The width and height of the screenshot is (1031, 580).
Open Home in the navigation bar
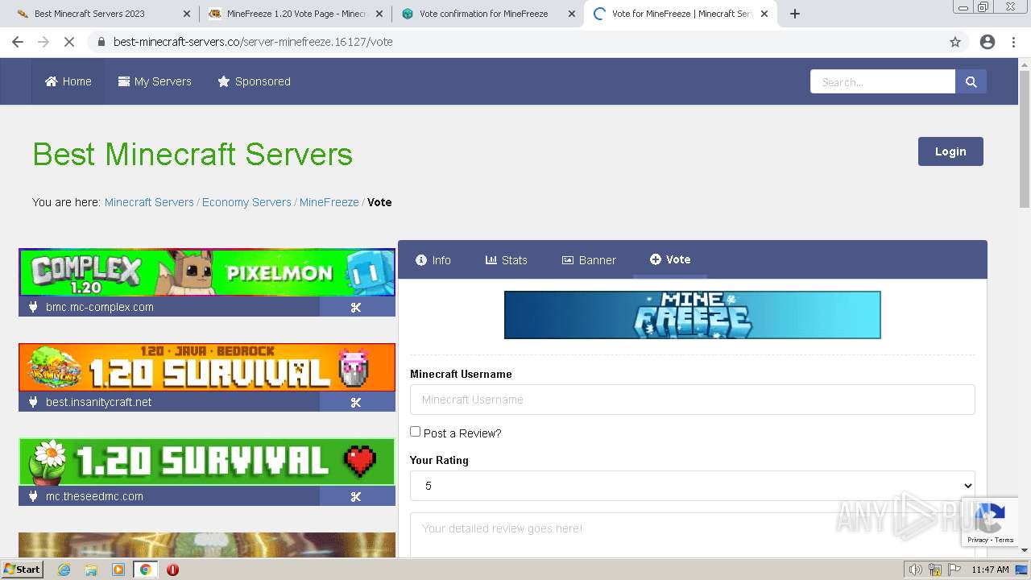click(x=68, y=81)
